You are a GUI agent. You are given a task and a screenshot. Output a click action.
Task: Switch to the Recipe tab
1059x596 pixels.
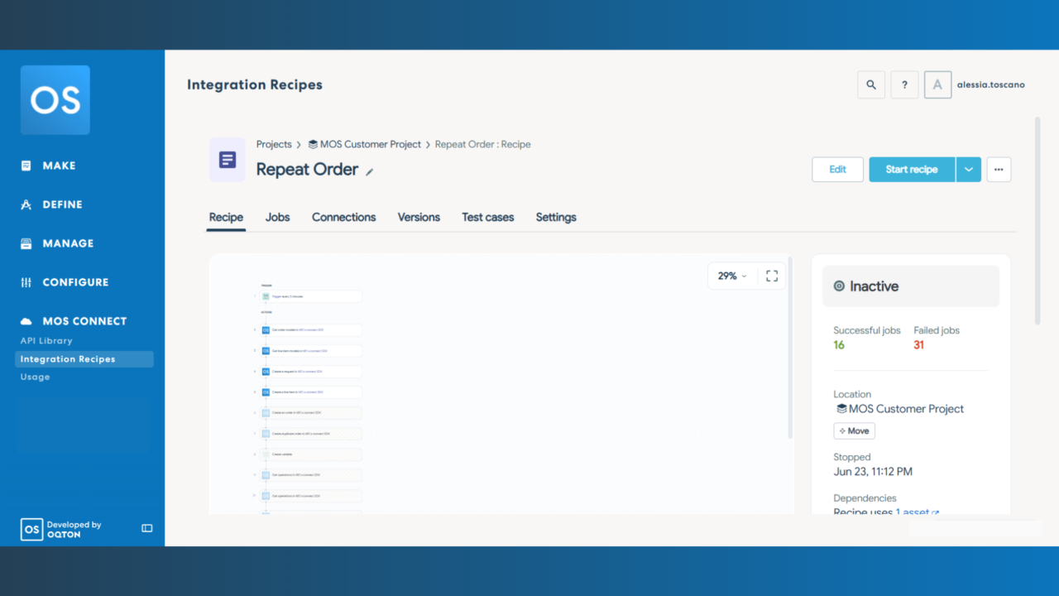[226, 217]
